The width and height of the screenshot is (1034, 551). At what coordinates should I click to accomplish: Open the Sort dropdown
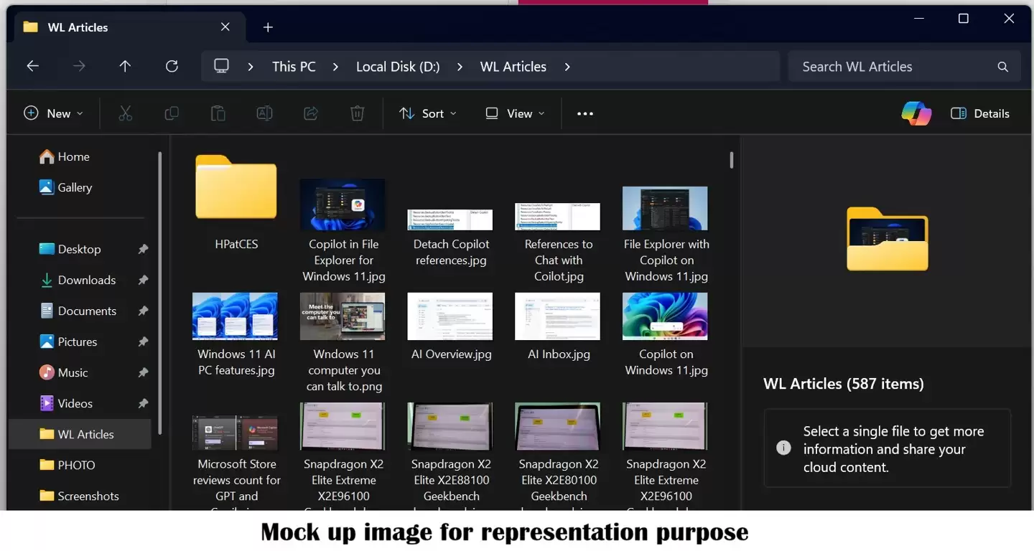click(x=428, y=113)
